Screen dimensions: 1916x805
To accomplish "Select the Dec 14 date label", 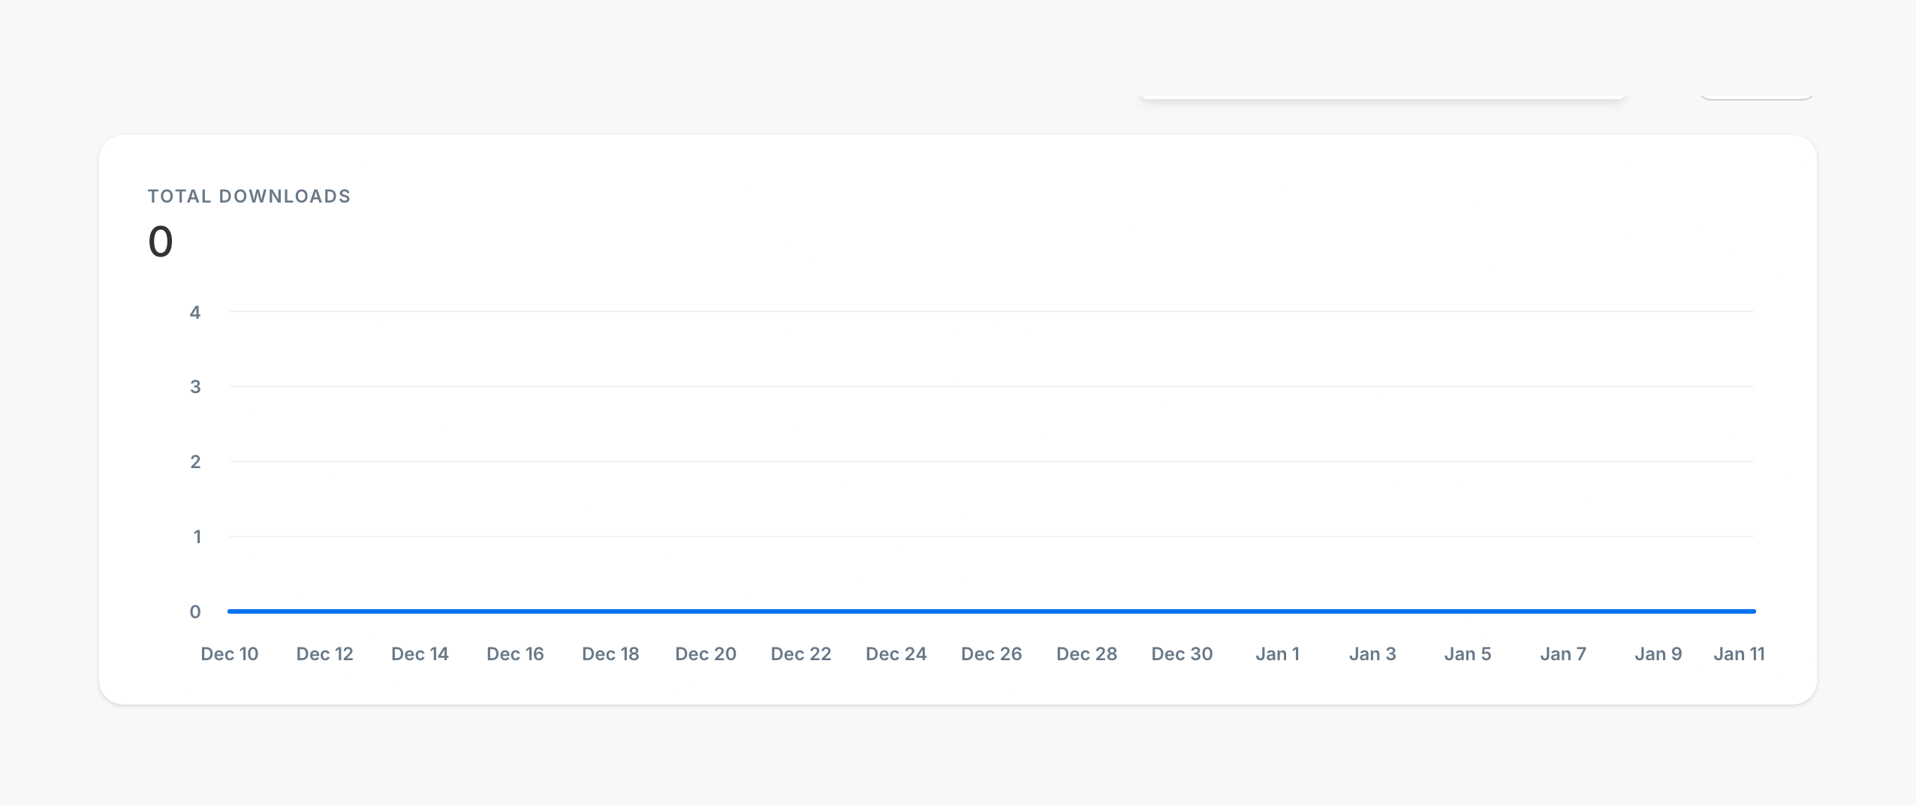I will [x=420, y=654].
